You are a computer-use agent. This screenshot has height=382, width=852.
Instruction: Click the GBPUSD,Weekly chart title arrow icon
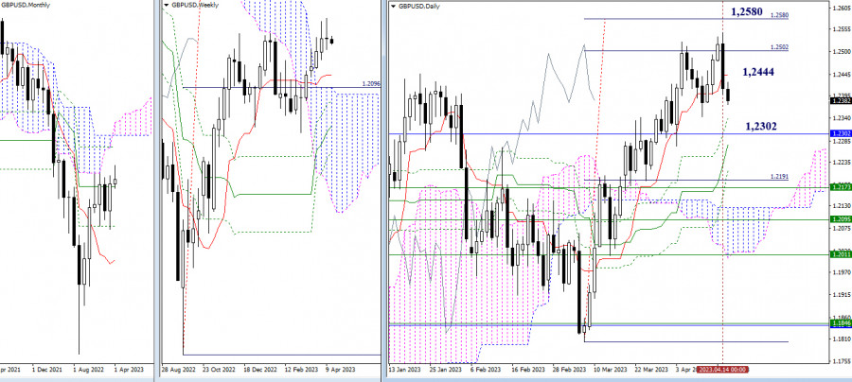coord(166,5)
